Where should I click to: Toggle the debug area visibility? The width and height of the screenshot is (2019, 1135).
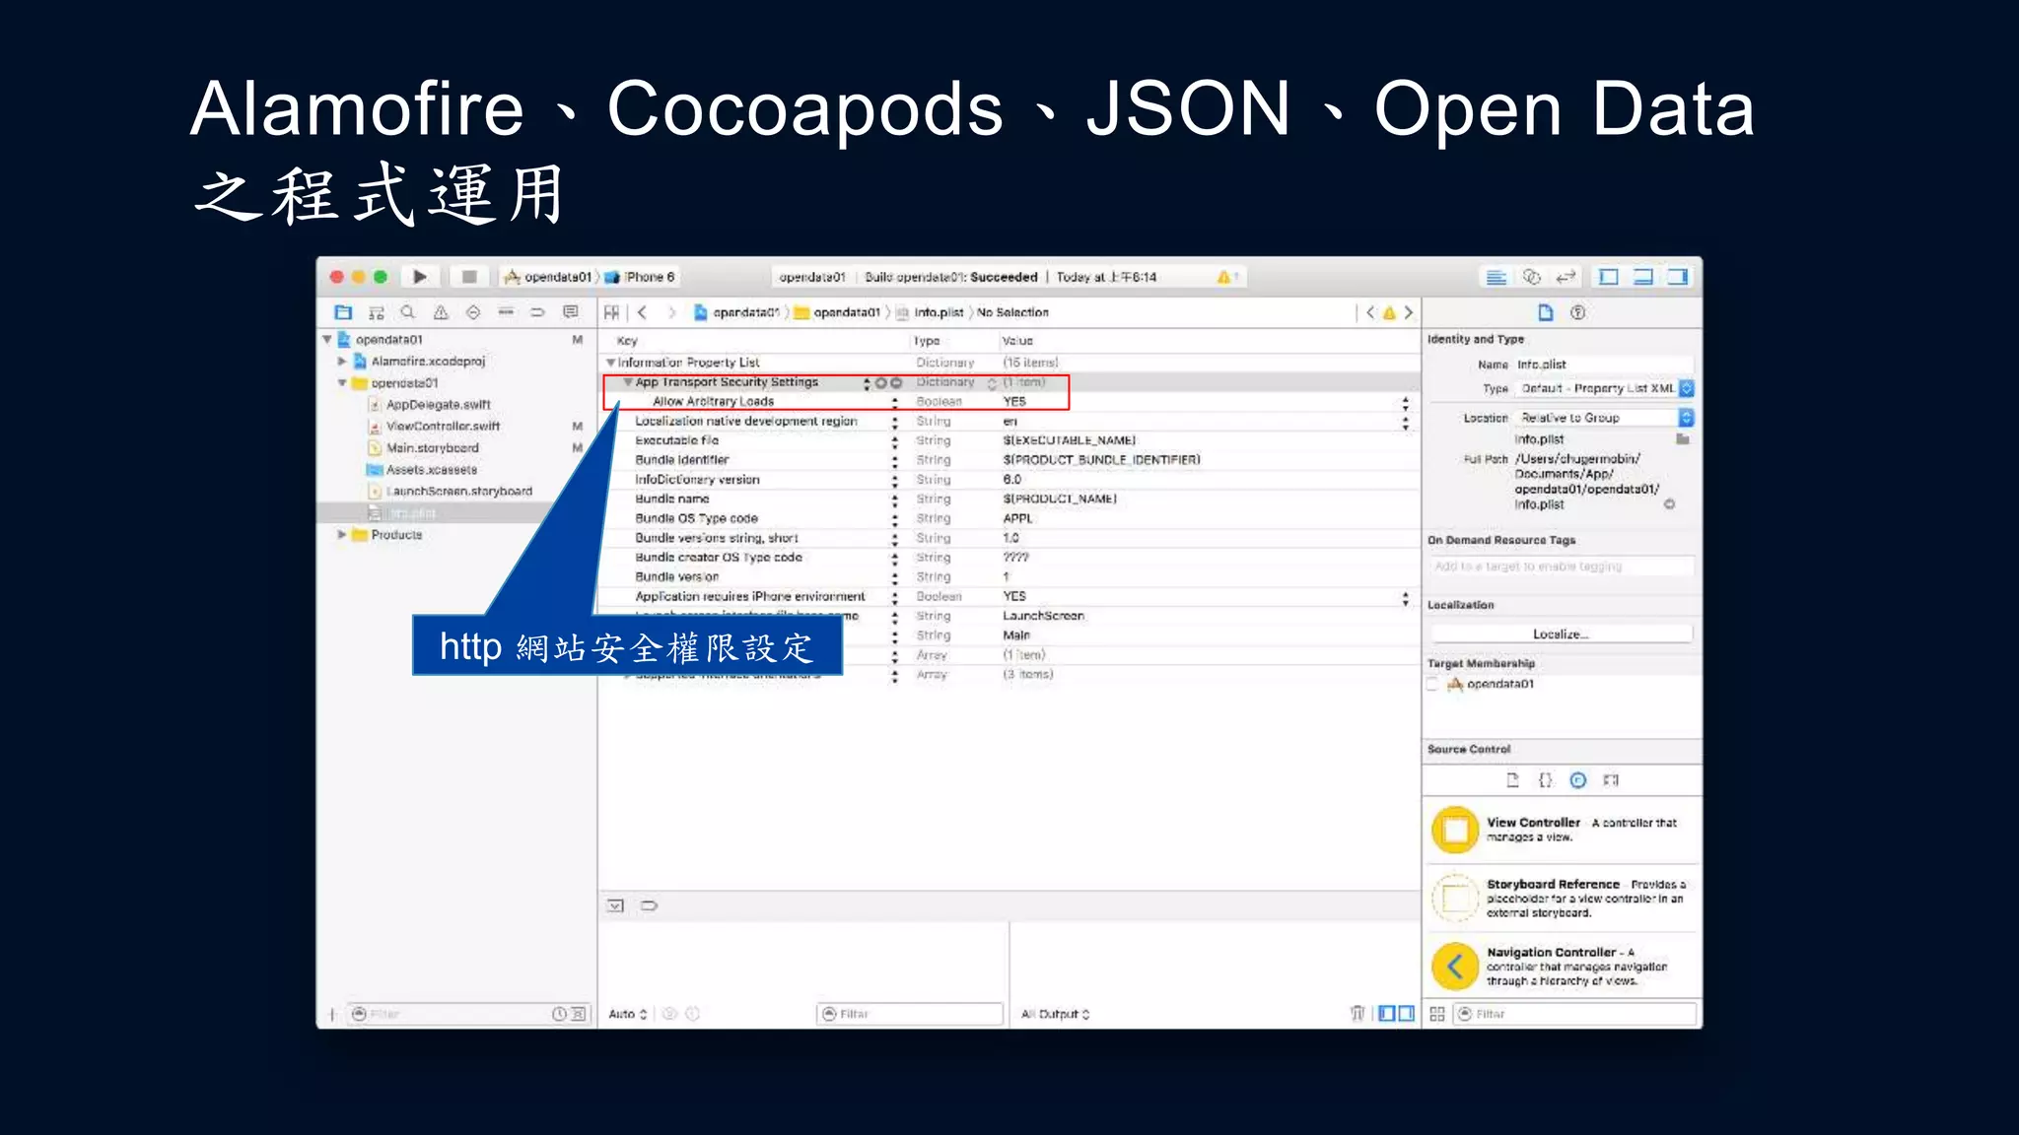click(x=1643, y=277)
